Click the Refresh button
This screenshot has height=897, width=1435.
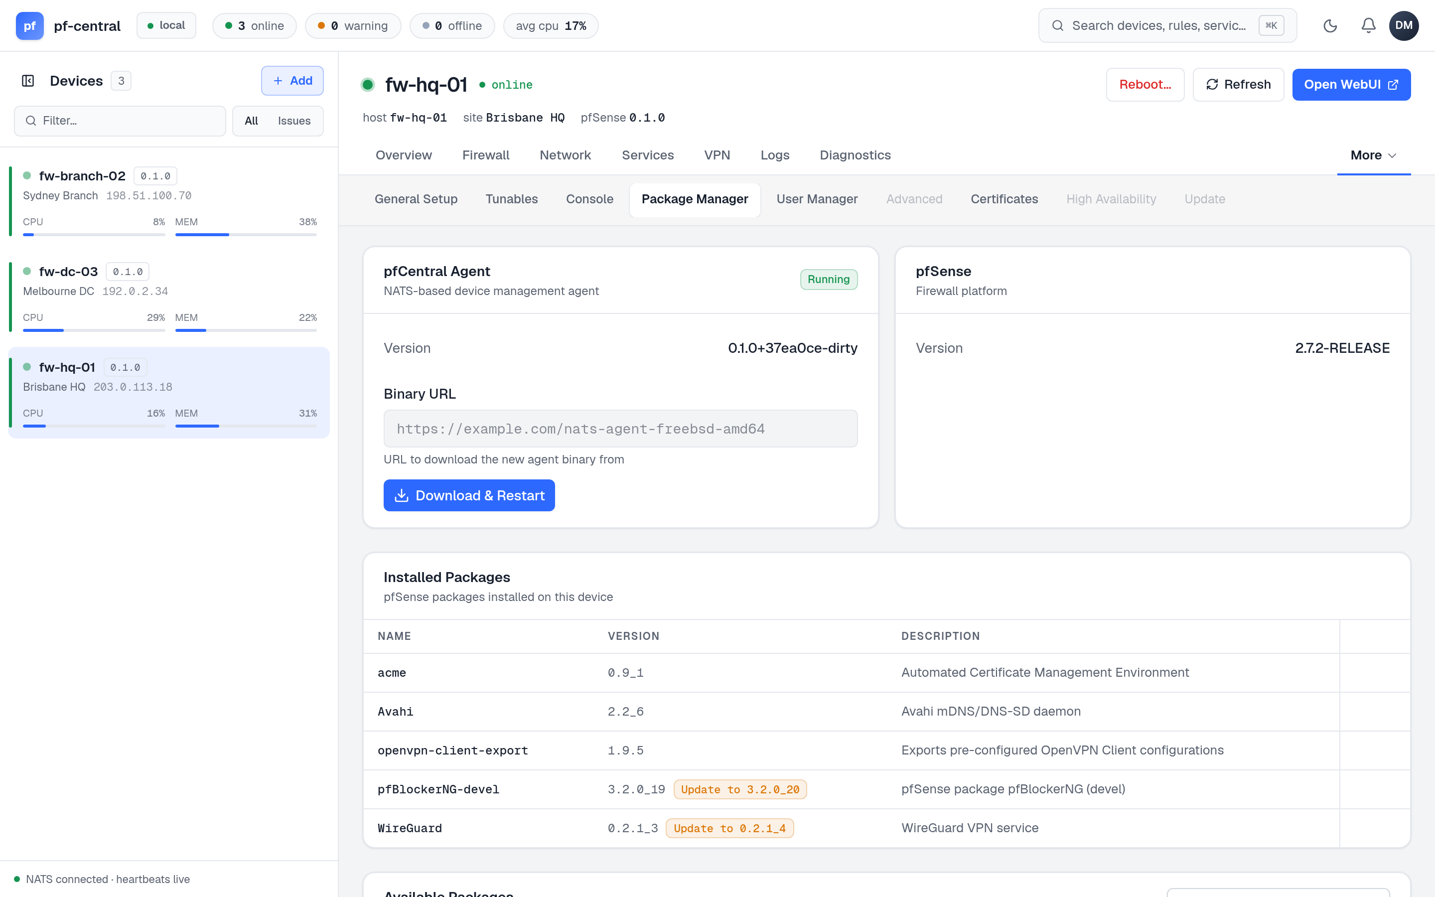1238,84
